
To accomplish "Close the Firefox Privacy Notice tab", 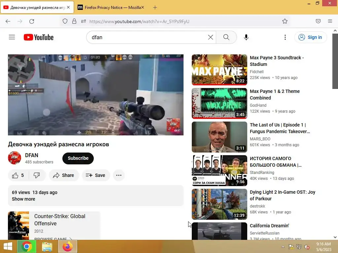I will (143, 8).
